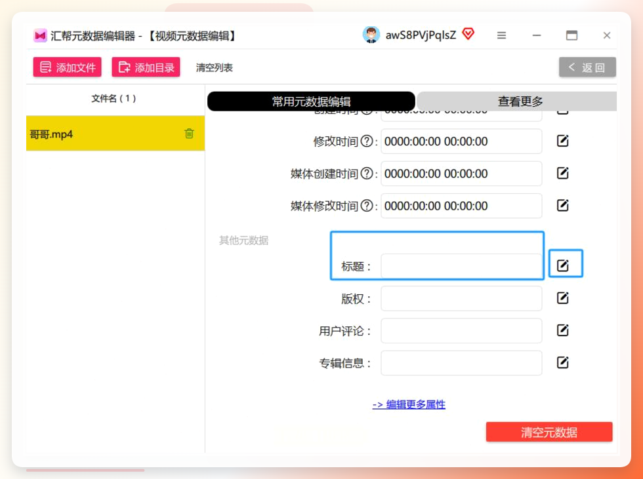Click the 返回 back button
This screenshot has width=643, height=479.
pos(587,67)
